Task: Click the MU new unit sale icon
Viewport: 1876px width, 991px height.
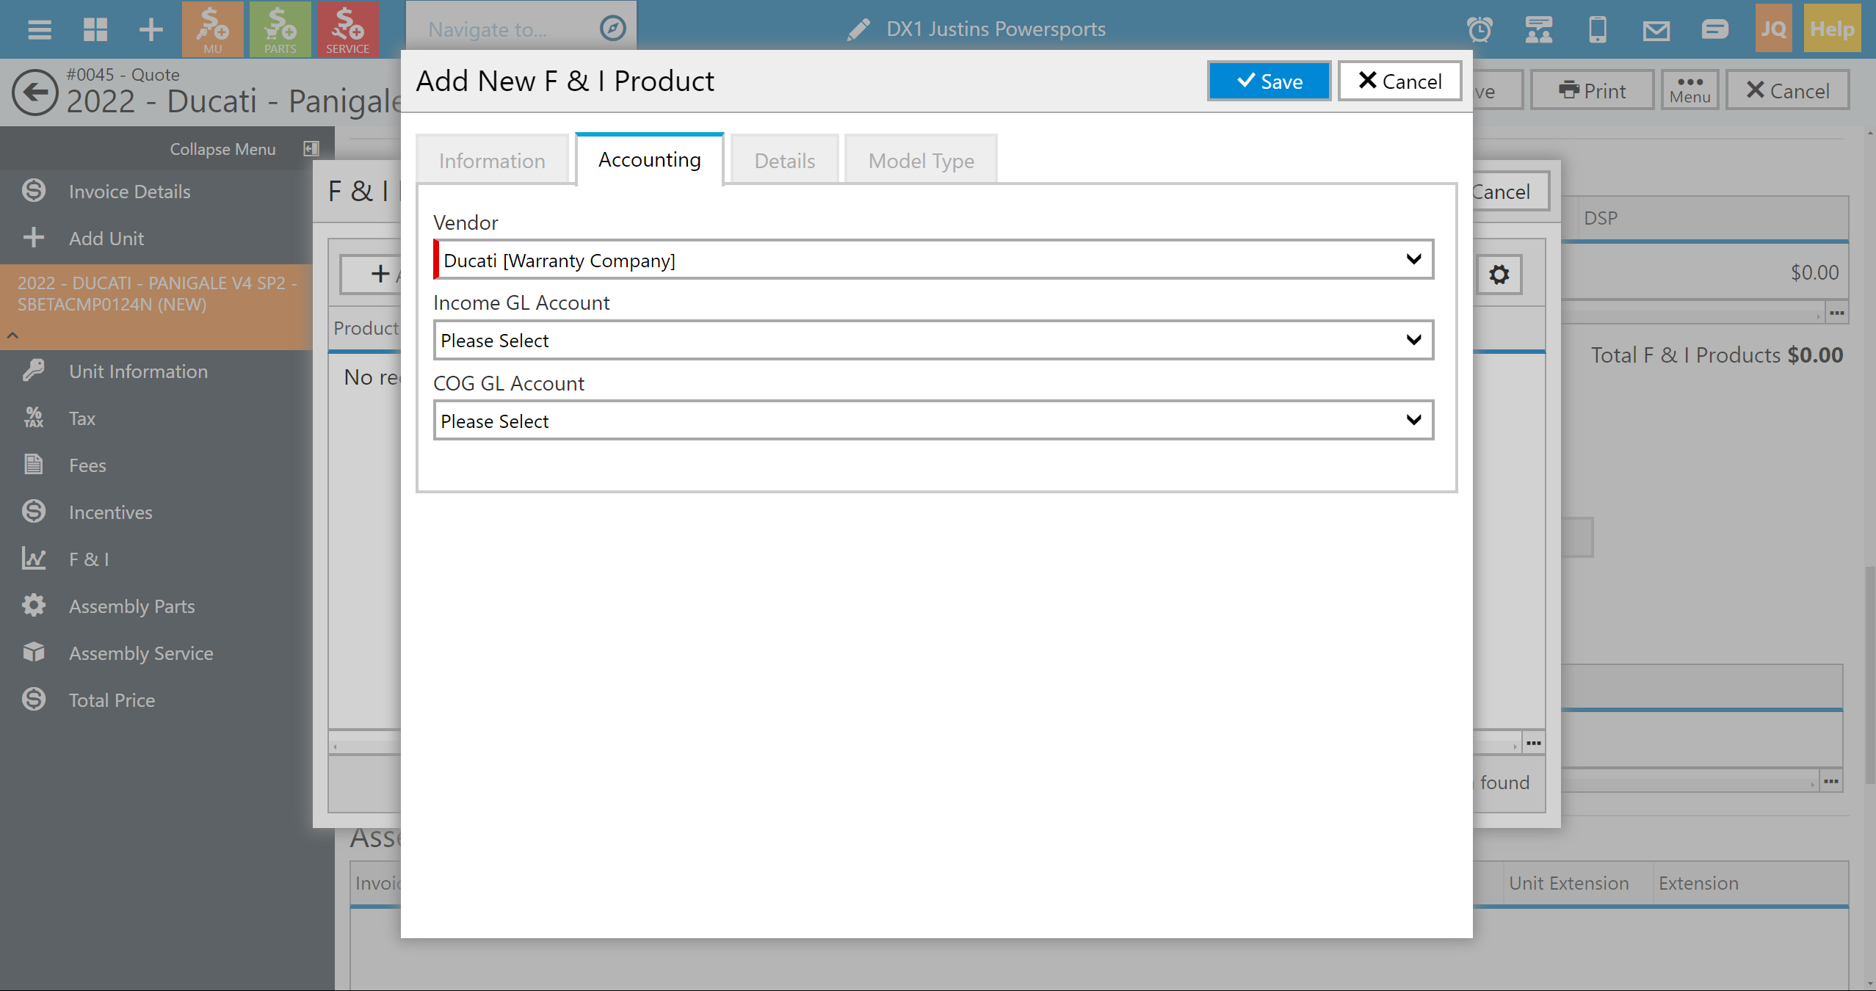Action: (x=212, y=29)
